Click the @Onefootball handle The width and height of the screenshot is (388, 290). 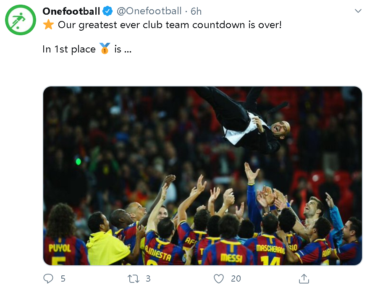pos(149,11)
